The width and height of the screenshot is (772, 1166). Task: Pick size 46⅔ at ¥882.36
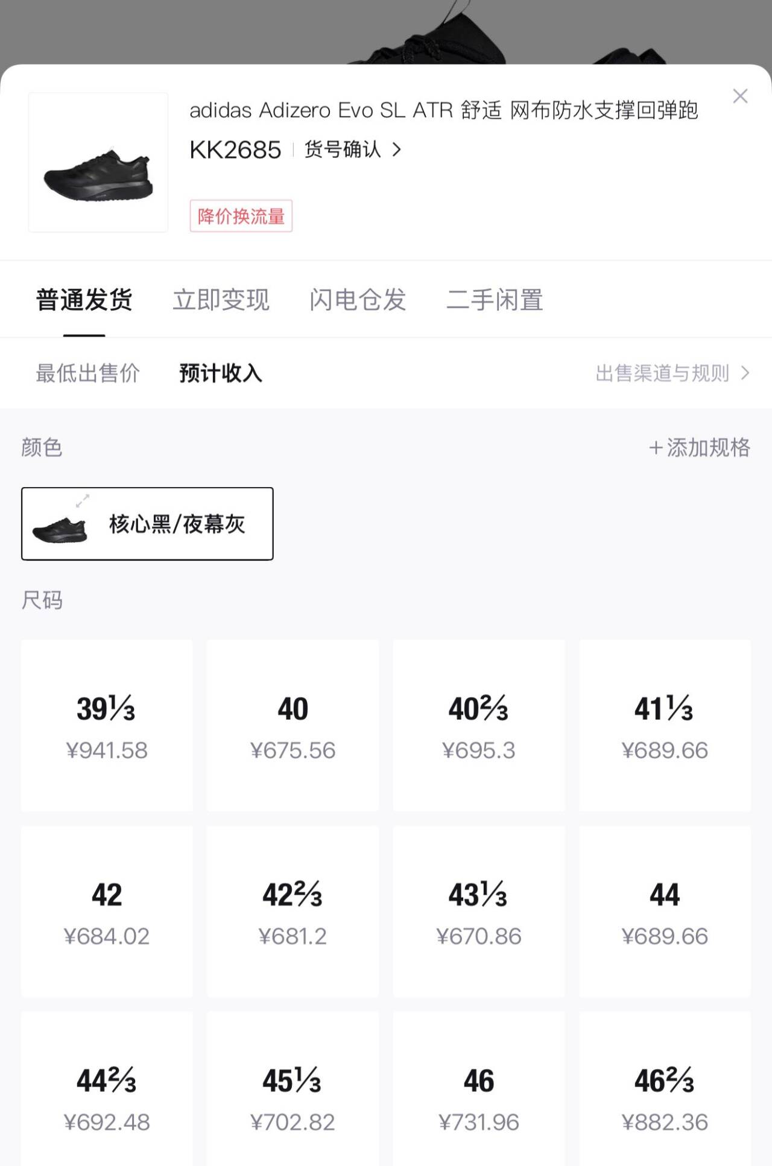[665, 1097]
